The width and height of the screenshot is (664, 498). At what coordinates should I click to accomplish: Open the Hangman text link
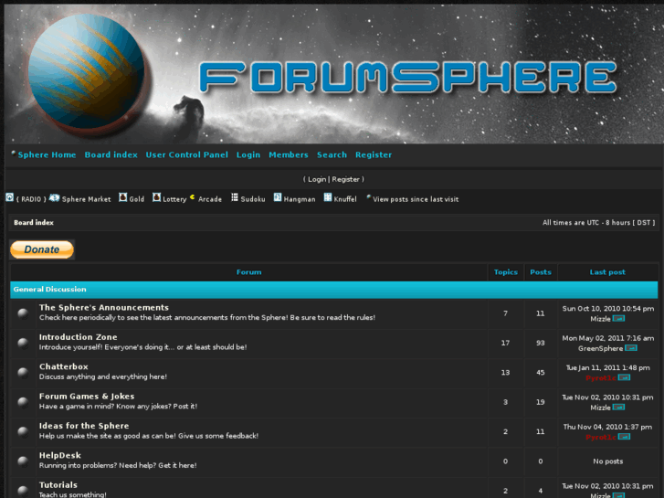300,199
